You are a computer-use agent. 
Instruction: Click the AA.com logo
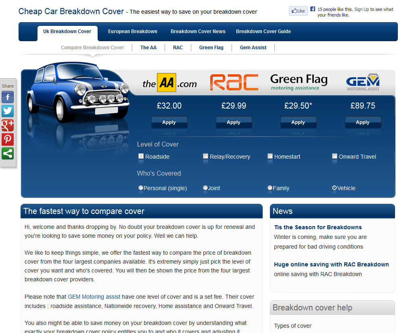(169, 83)
